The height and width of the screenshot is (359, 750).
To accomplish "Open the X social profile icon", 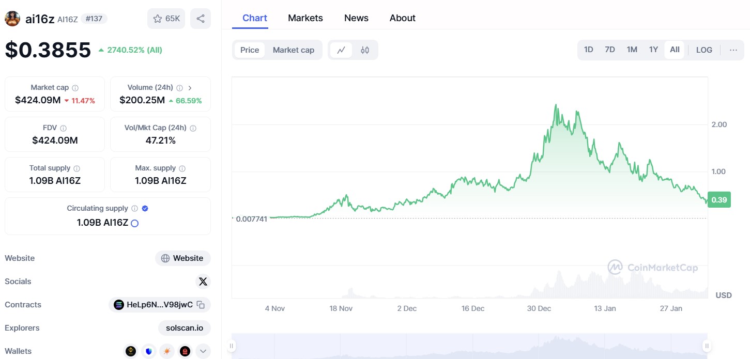I will coord(203,282).
